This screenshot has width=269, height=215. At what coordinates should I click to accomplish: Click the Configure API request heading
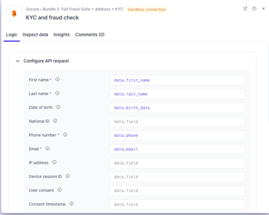pos(46,61)
